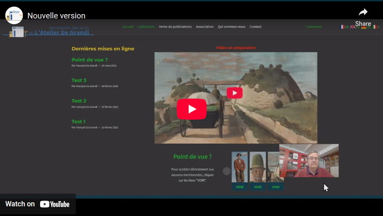Click the Contact menu item
383x216 pixels.
256,26
